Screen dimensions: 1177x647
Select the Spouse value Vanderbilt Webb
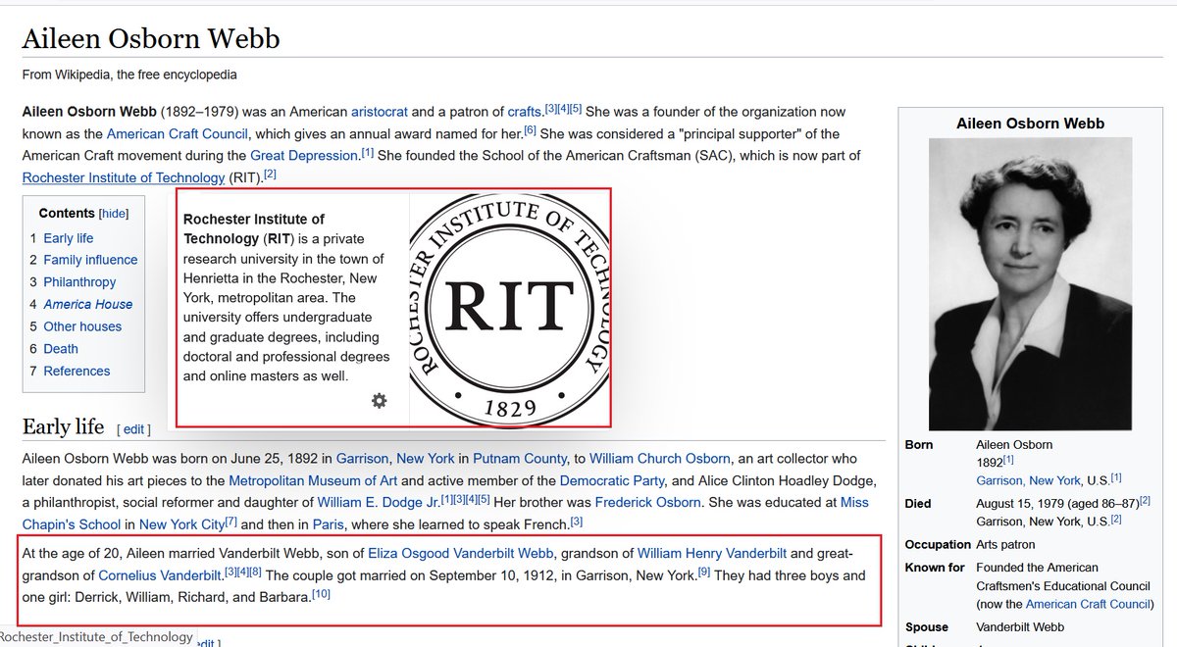tap(1020, 627)
